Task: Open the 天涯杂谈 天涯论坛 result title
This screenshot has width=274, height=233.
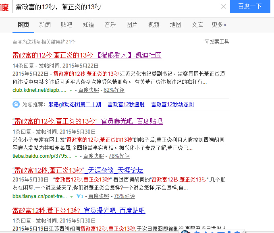Action: tap(78, 170)
